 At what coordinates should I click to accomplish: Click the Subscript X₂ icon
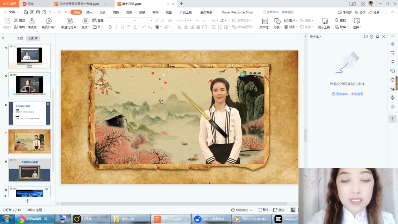click(150, 27)
